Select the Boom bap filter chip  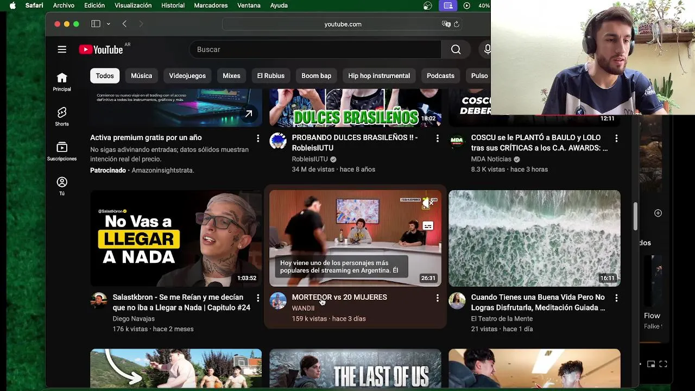click(x=316, y=76)
